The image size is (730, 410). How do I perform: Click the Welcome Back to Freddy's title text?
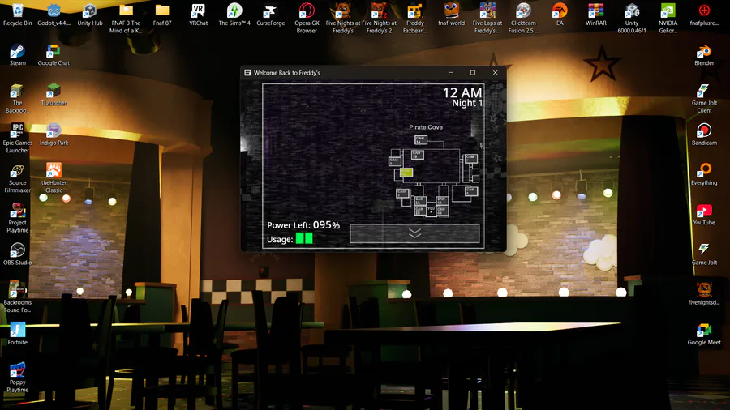pyautogui.click(x=287, y=72)
